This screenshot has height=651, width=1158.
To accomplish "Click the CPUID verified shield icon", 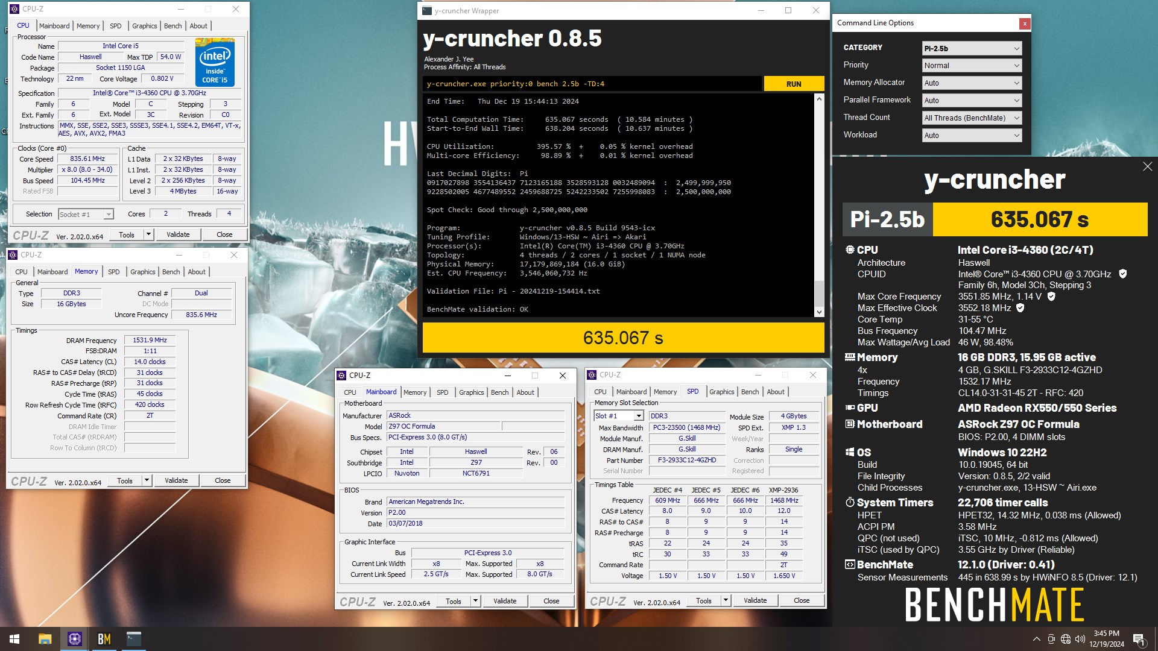I will (x=1122, y=274).
